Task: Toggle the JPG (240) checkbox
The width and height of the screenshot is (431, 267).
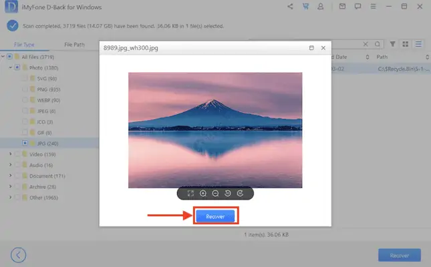Action: [25, 143]
